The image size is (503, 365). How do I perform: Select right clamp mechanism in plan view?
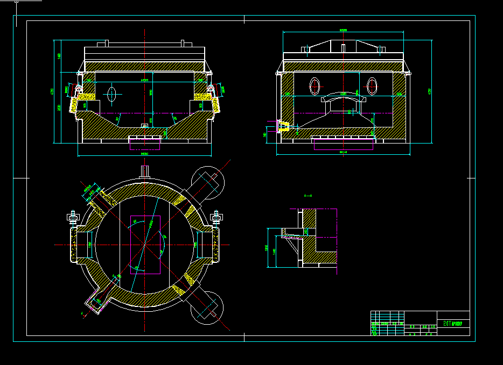pyautogui.click(x=216, y=217)
